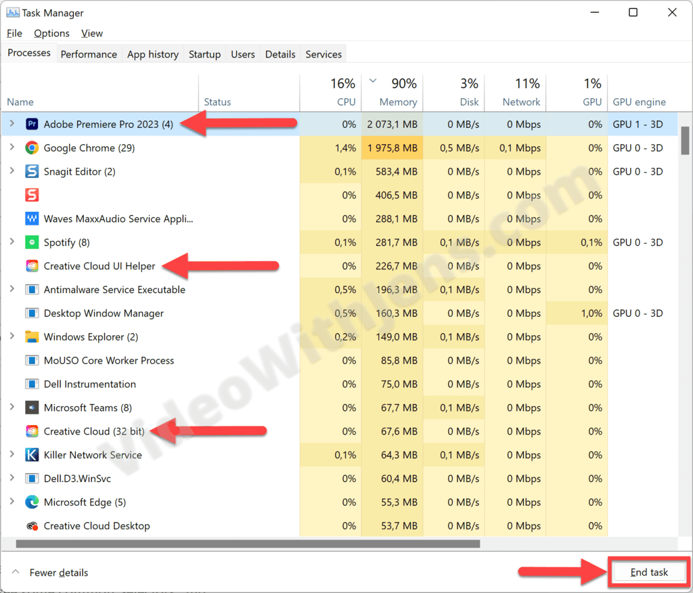The height and width of the screenshot is (593, 693).
Task: Select the Creative Cloud Desktop row name
Action: tap(97, 526)
